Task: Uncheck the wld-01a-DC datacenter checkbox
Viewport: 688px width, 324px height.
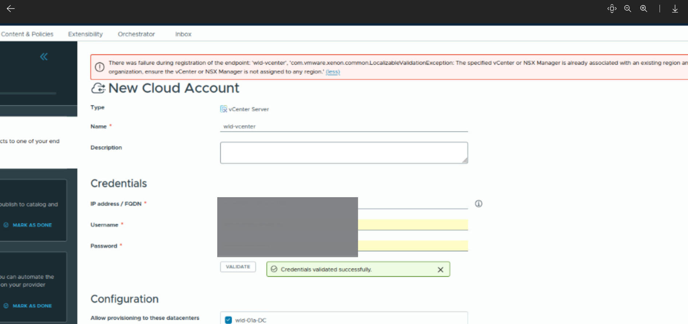Action: (228, 320)
